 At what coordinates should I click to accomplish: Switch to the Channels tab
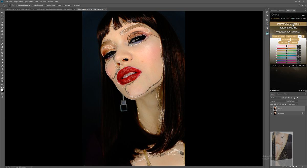(x=279, y=94)
